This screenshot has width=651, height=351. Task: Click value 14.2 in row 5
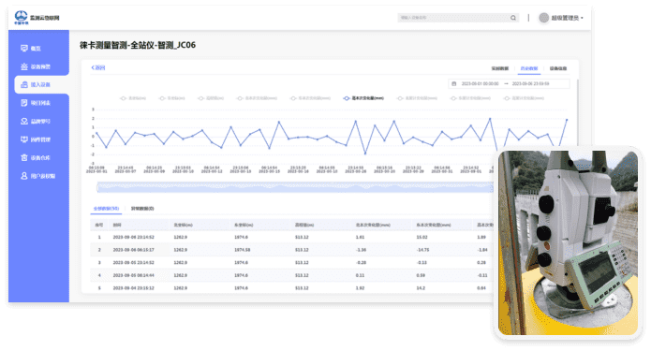[421, 288]
